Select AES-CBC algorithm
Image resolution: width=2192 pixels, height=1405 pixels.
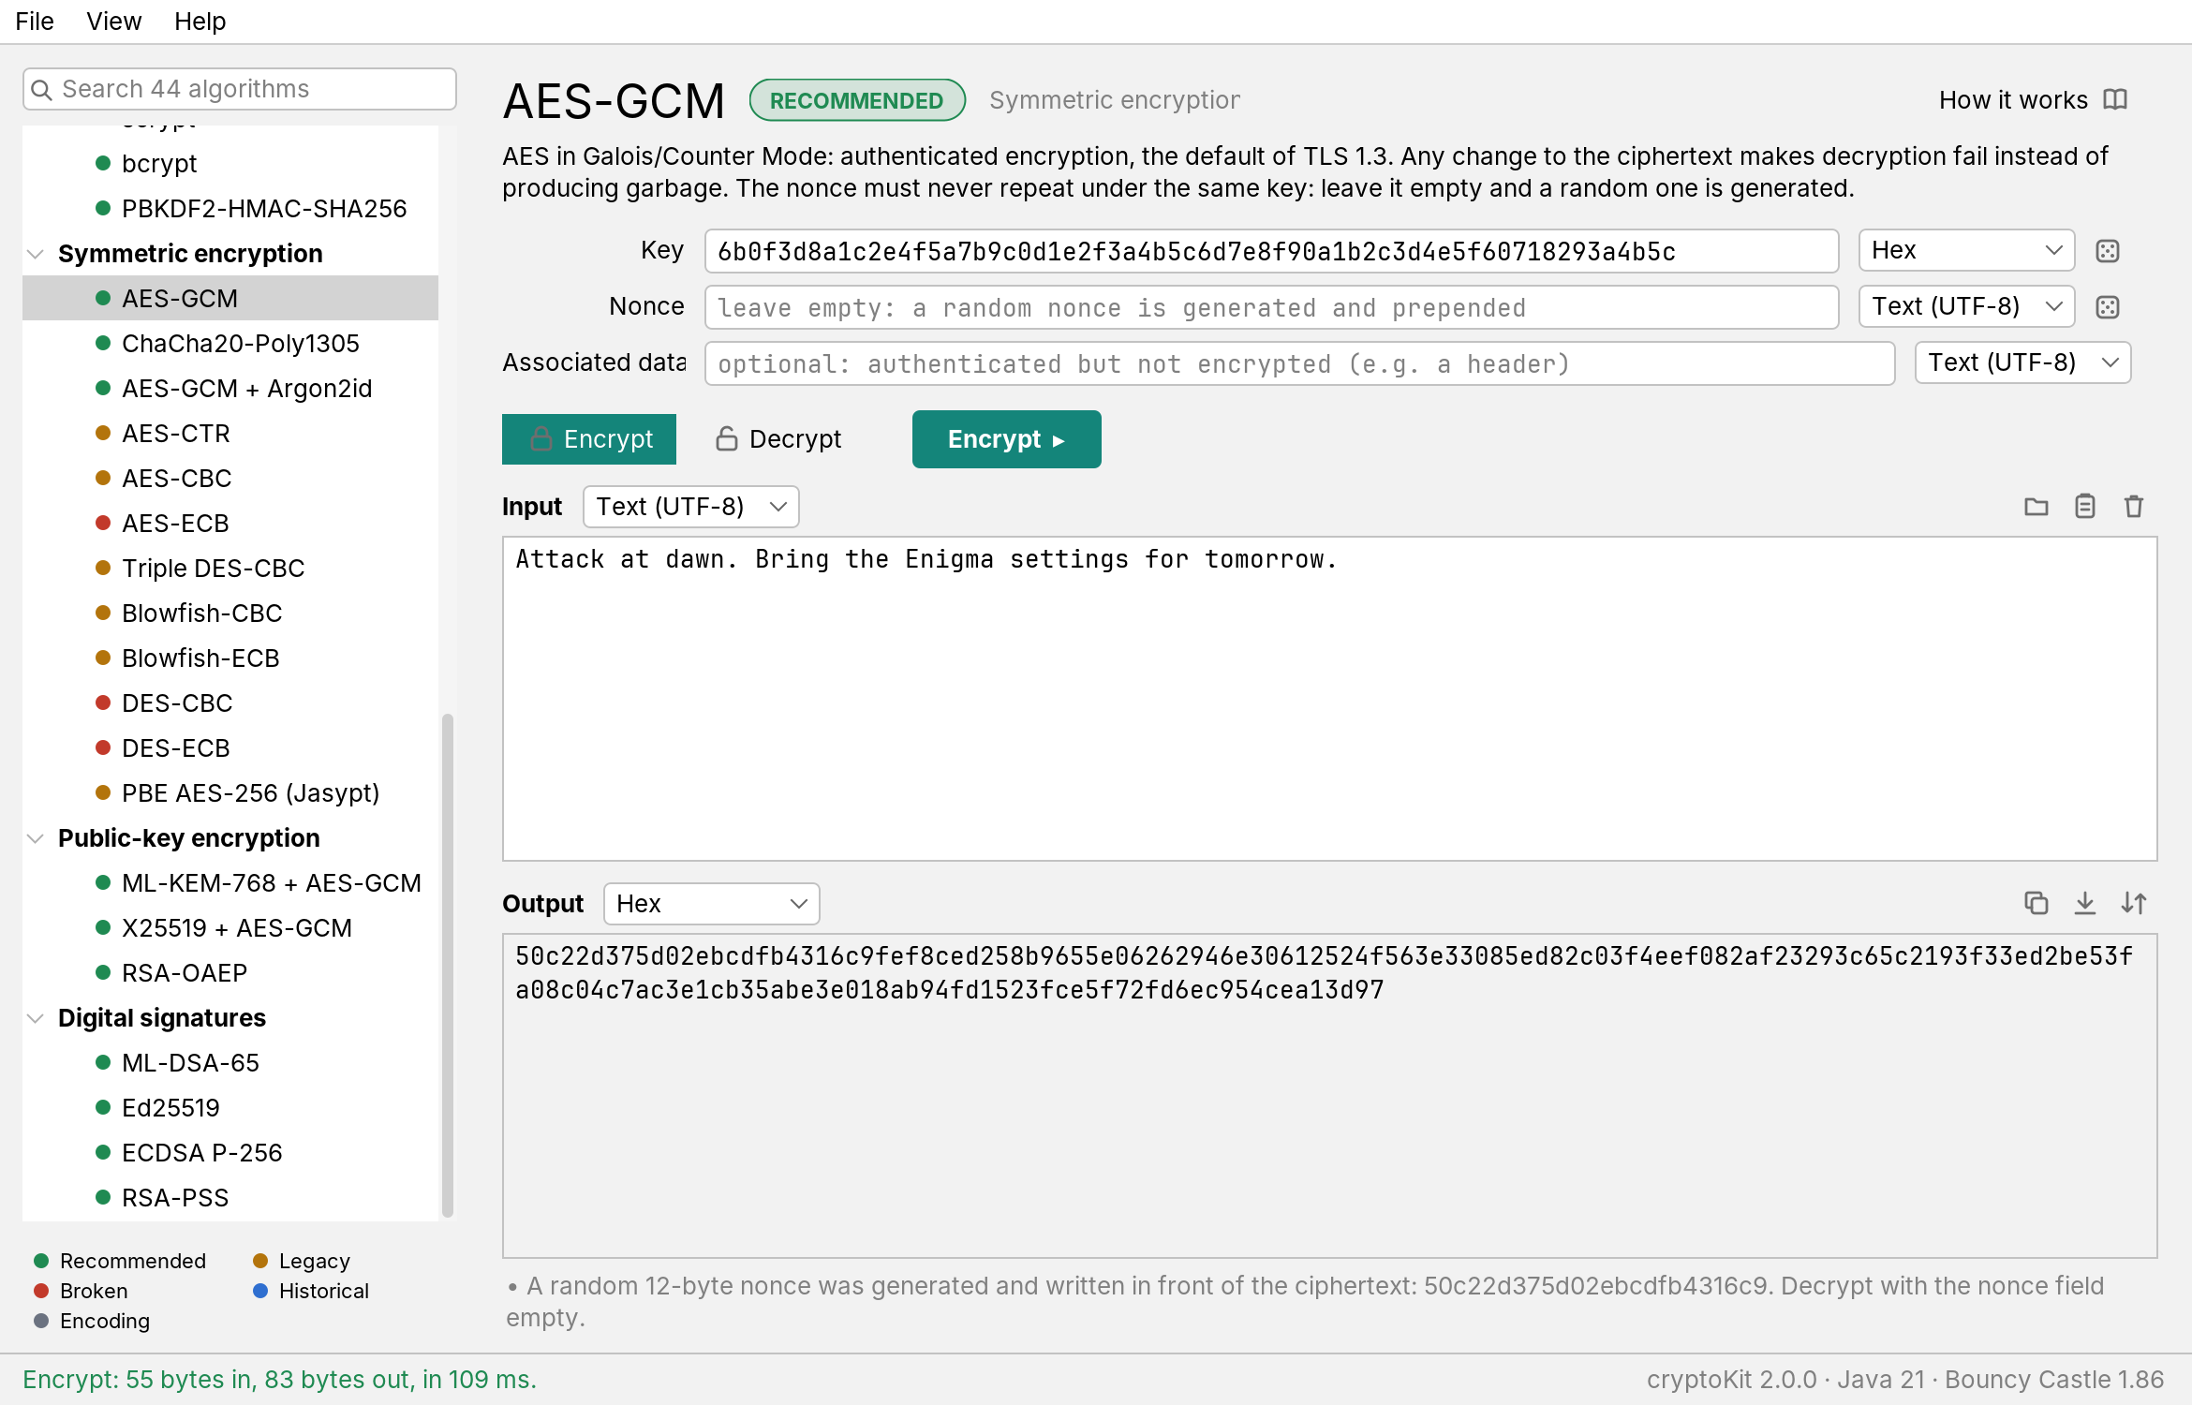tap(230, 479)
